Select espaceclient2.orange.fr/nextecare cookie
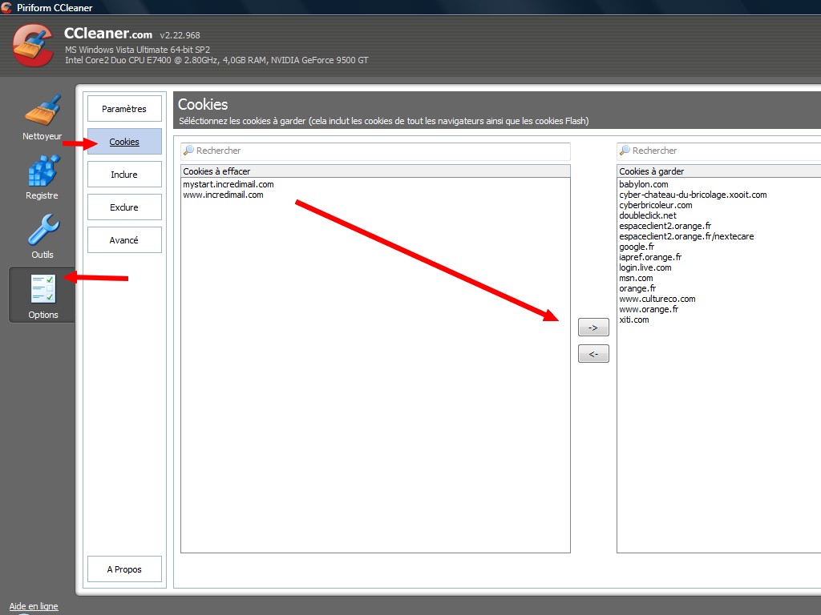The image size is (821, 615). 686,236
